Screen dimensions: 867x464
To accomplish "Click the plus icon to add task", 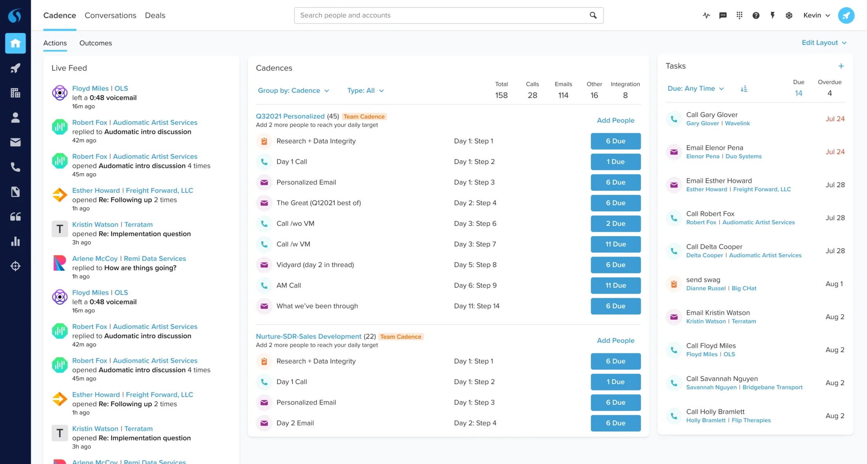I will pos(841,66).
